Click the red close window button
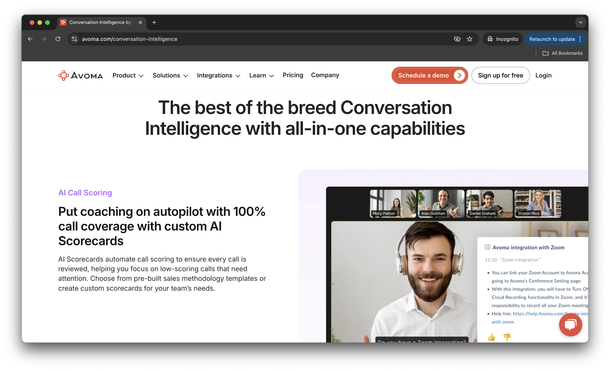Screen dimensions: 610x371 (x=32, y=22)
